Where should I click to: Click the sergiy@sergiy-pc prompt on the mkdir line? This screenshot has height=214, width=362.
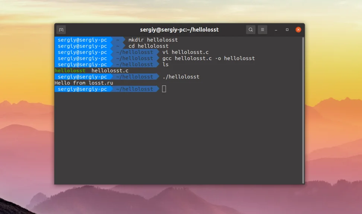coord(82,40)
